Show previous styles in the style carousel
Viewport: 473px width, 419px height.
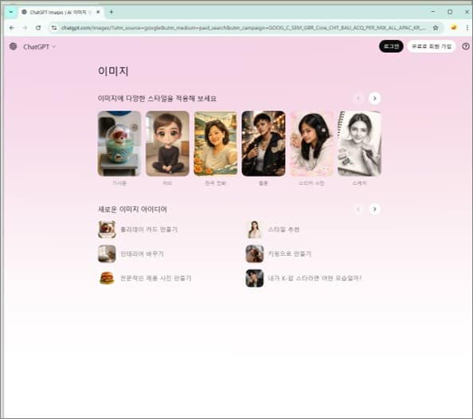coord(358,98)
